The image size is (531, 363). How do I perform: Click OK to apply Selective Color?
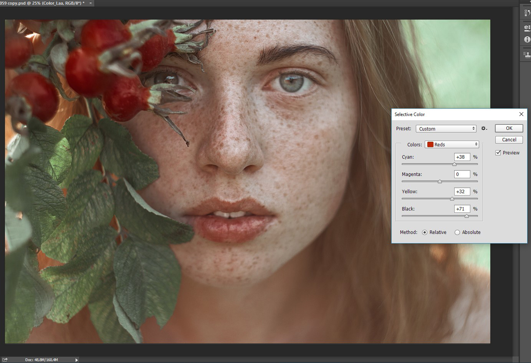pos(509,128)
